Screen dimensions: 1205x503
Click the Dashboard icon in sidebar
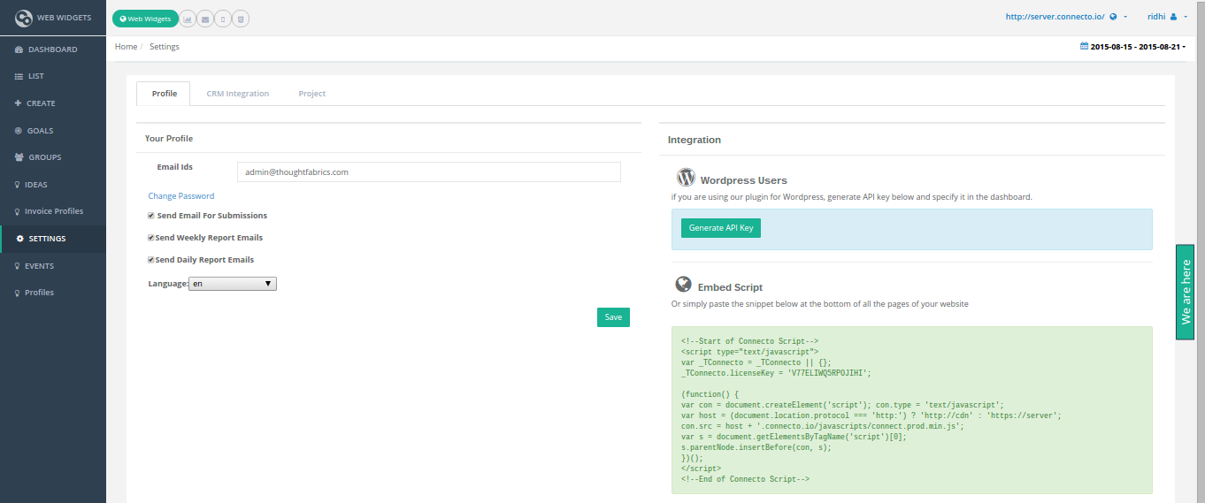point(19,50)
